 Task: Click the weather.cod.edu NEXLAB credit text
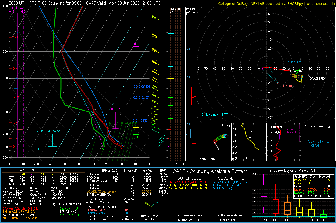pyautogui.click(x=276, y=3)
